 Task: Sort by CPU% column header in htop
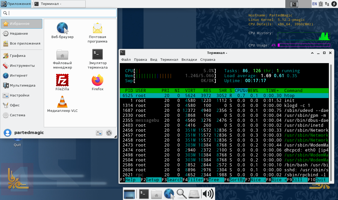point(241,91)
